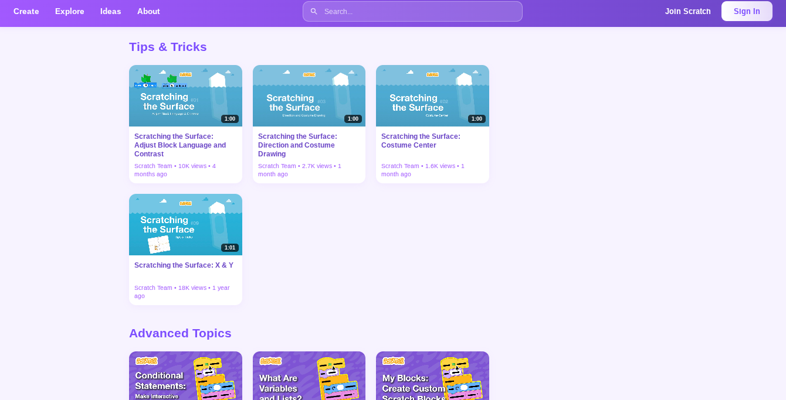Image resolution: width=786 pixels, height=400 pixels.
Task: Open the Create menu item
Action: coord(26,11)
